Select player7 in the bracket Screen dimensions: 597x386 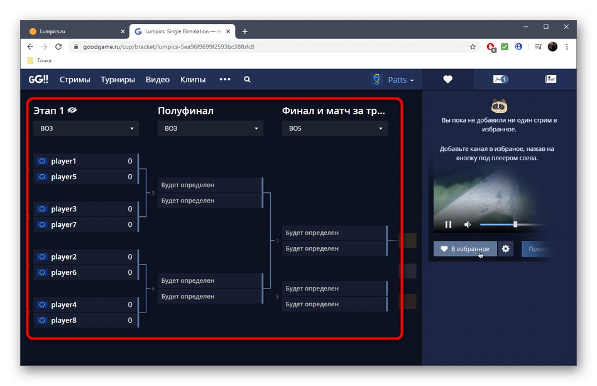pos(85,224)
